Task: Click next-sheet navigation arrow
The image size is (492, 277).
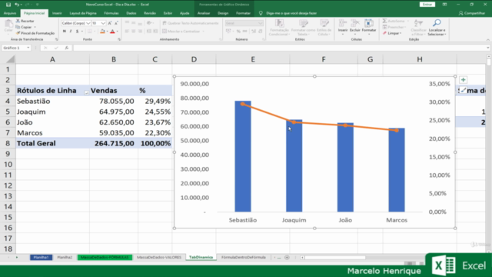Action: pyautogui.click(x=17, y=258)
